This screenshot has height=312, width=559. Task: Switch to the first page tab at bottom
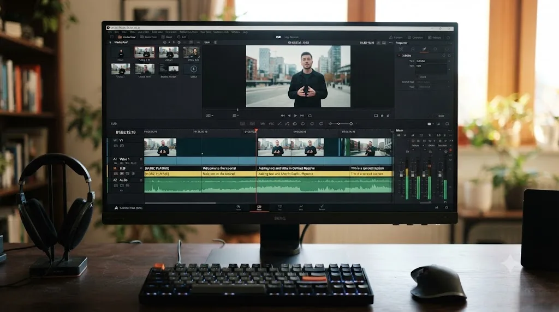(238, 207)
